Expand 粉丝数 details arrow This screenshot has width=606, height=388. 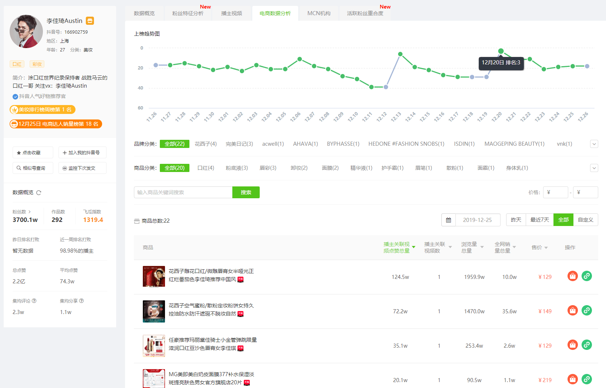coord(30,212)
